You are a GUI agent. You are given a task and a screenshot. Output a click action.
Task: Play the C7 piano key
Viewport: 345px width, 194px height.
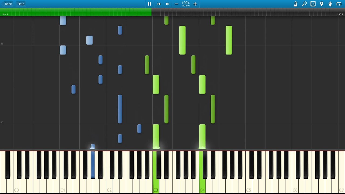coord(341,186)
